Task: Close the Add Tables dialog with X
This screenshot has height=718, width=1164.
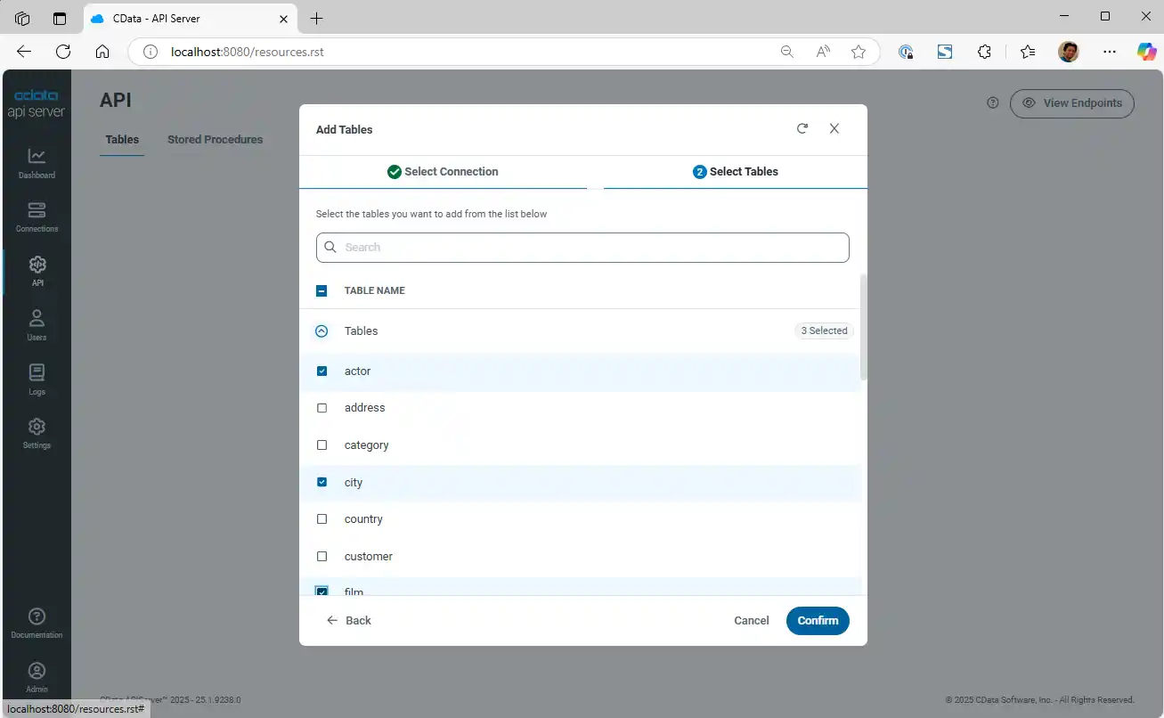Action: [834, 129]
